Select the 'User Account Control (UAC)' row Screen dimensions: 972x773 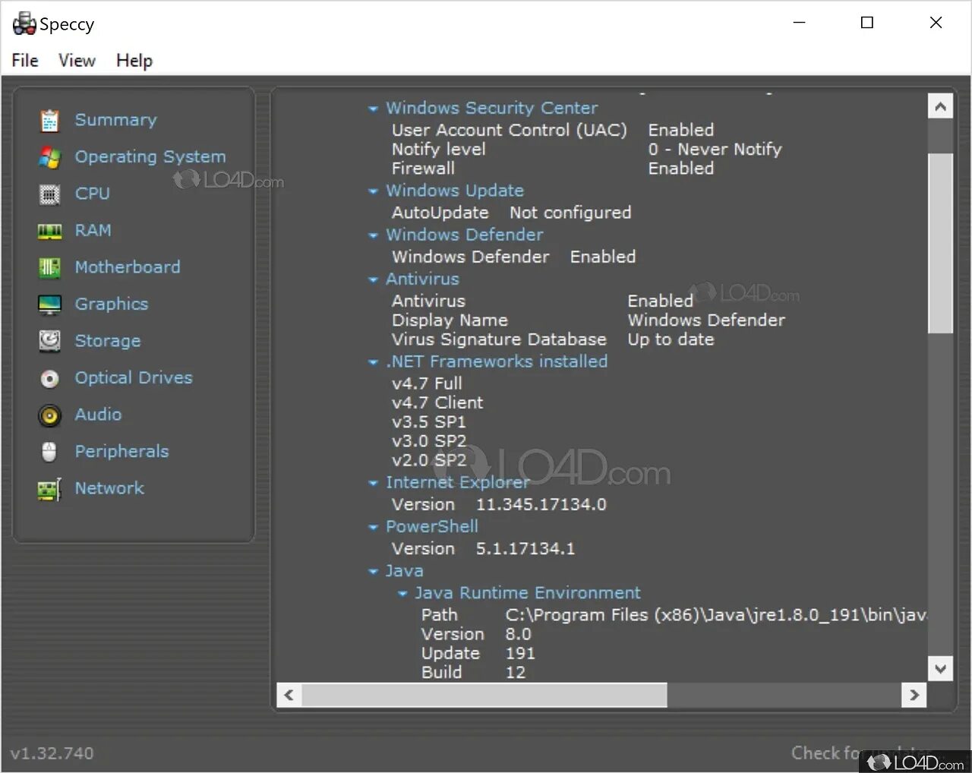(553, 130)
